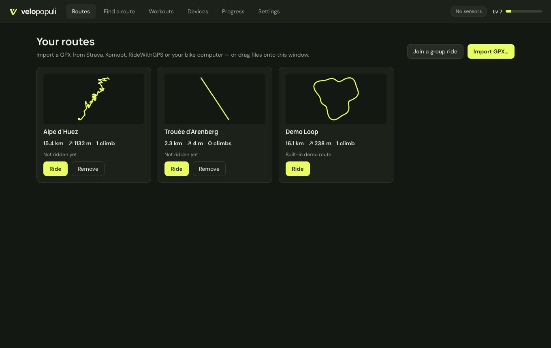Click the 1132 m elevation arrow icon
551x348 pixels.
pos(70,143)
